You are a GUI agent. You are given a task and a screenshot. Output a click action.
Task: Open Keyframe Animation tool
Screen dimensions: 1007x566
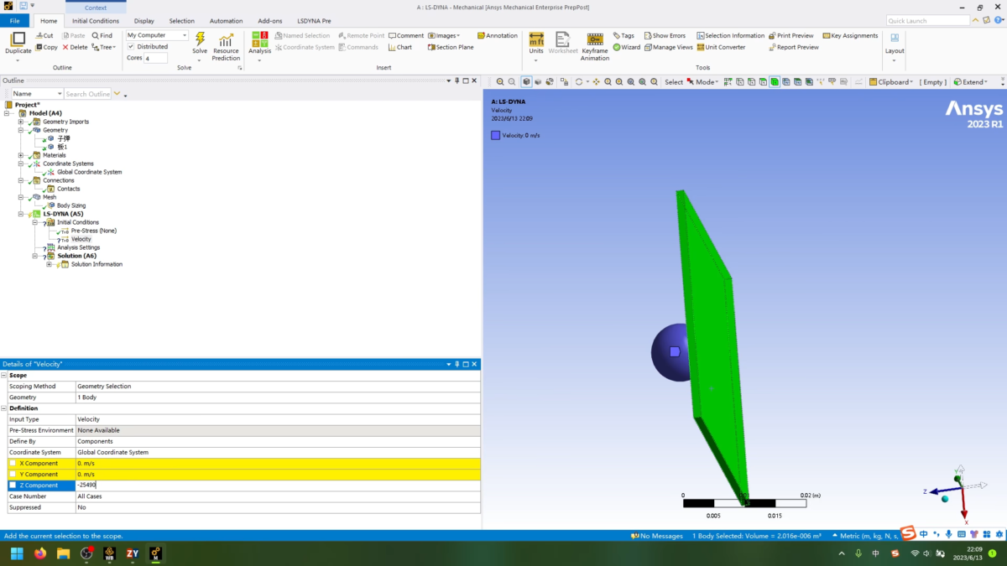595,47
